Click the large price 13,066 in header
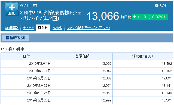Image resolution: width=174 pixels, height=105 pixels. point(103,16)
